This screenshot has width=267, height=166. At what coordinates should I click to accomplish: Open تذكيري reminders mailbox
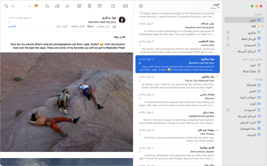tap(244, 32)
